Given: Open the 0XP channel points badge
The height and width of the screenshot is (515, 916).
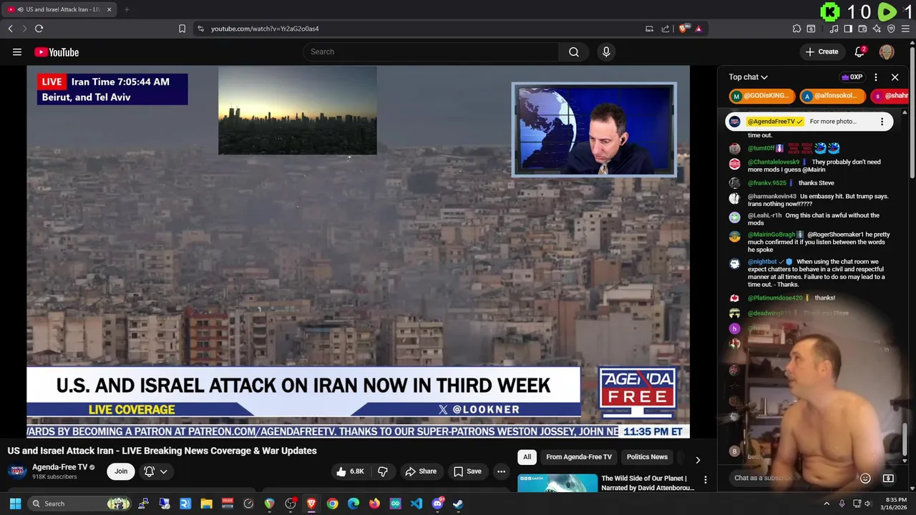Looking at the screenshot, I should (852, 77).
